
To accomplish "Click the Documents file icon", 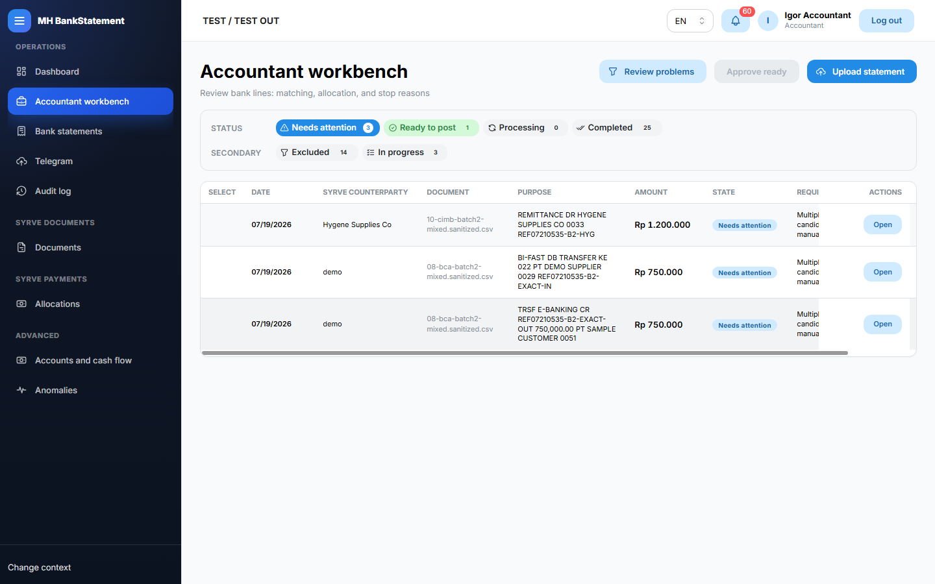I will tap(21, 247).
